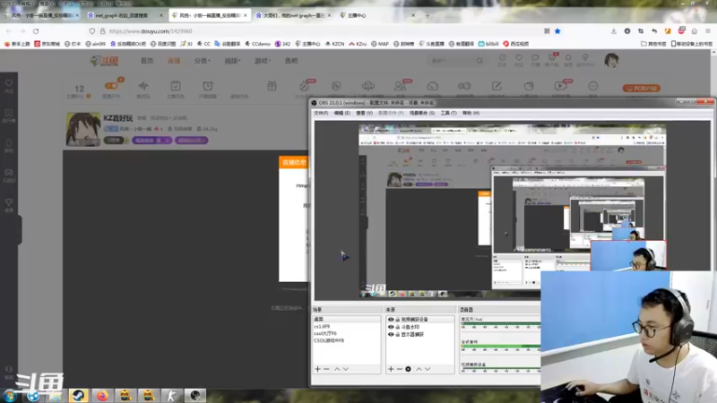Expand the 游戏 dropdown in Douyu navigation
The height and width of the screenshot is (403, 717).
click(263, 61)
